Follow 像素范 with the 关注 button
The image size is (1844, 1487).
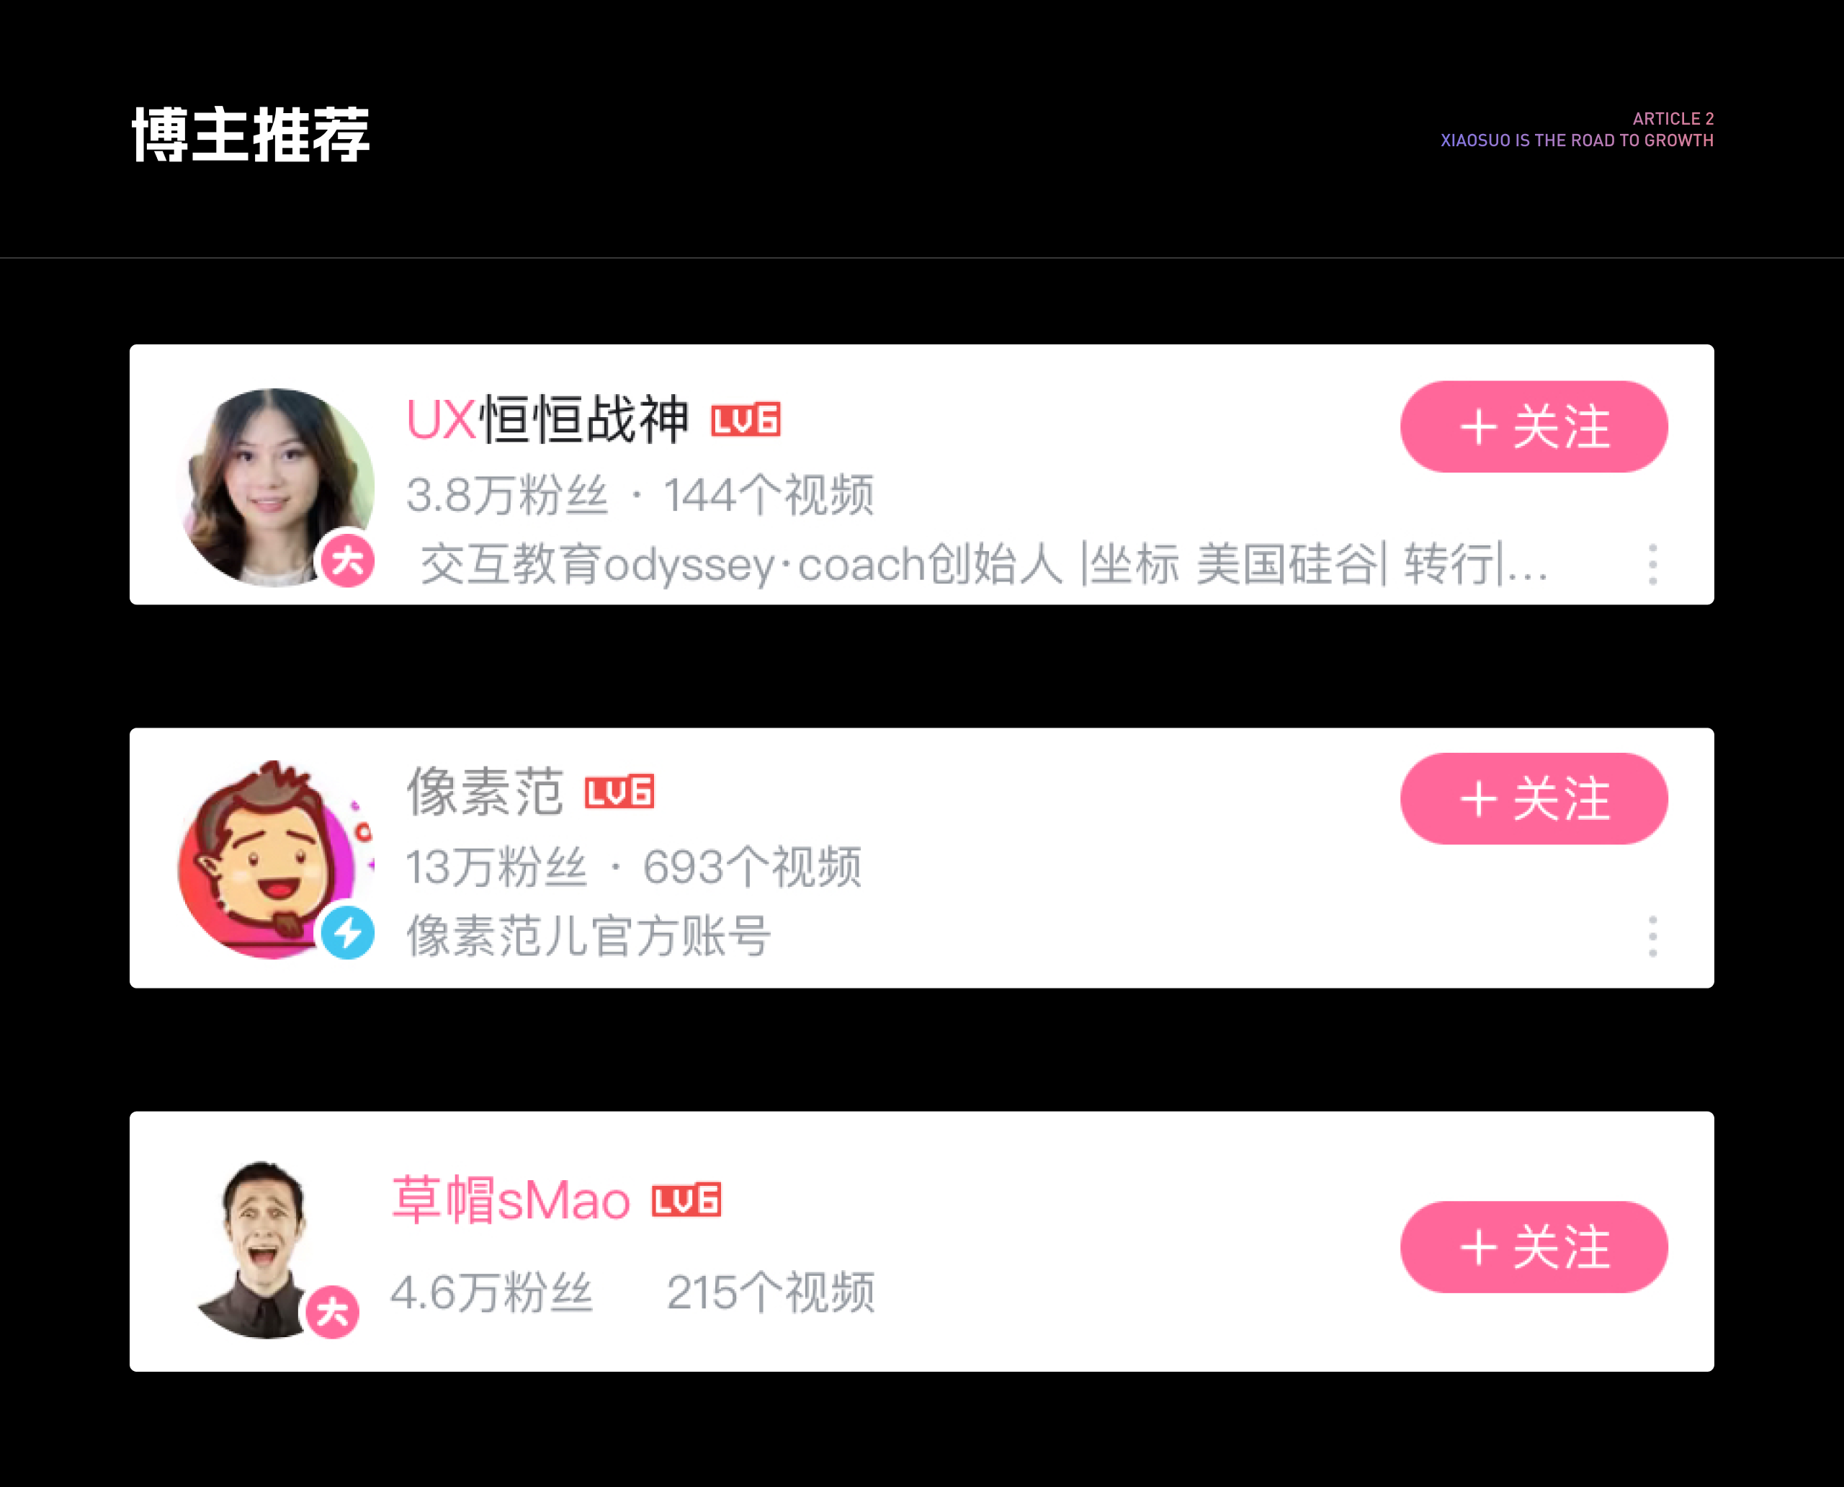click(1533, 798)
